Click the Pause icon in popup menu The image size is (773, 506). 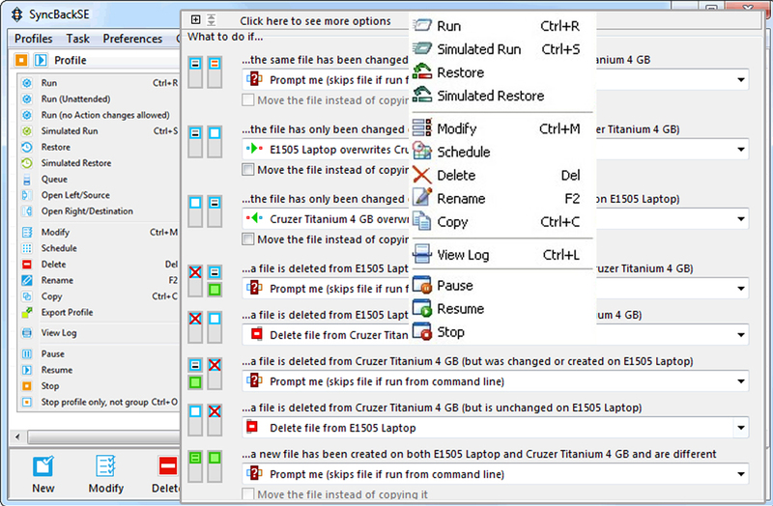422,285
